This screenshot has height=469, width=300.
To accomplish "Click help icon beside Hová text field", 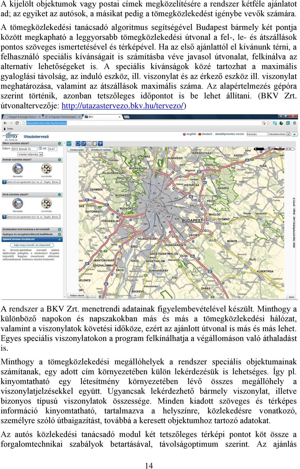I will coord(4,217).
